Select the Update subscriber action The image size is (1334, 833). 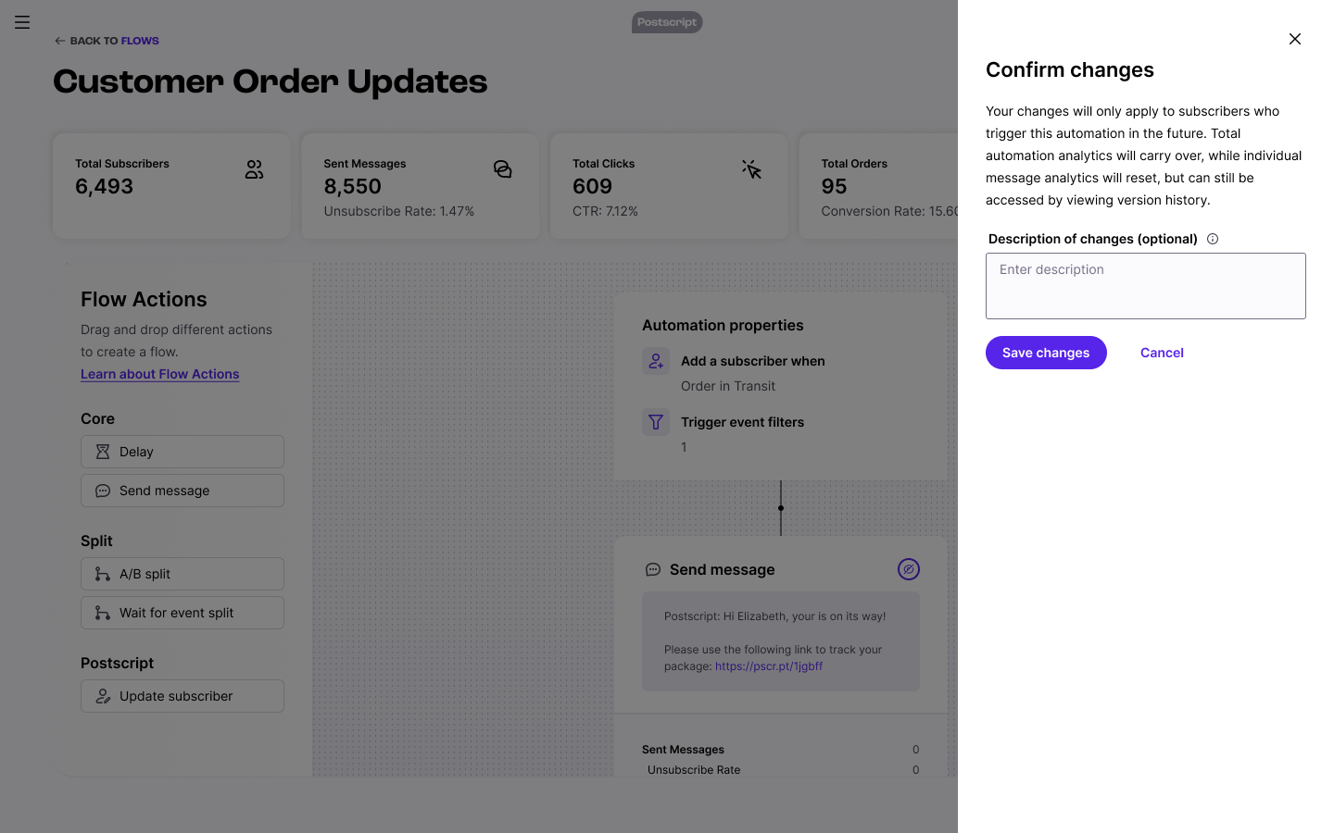pyautogui.click(x=182, y=696)
